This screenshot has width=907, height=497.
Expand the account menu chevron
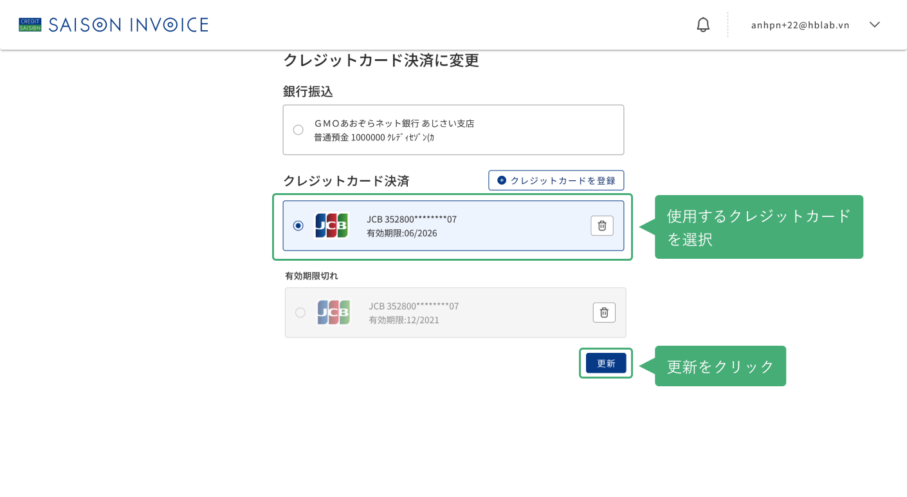tap(874, 24)
